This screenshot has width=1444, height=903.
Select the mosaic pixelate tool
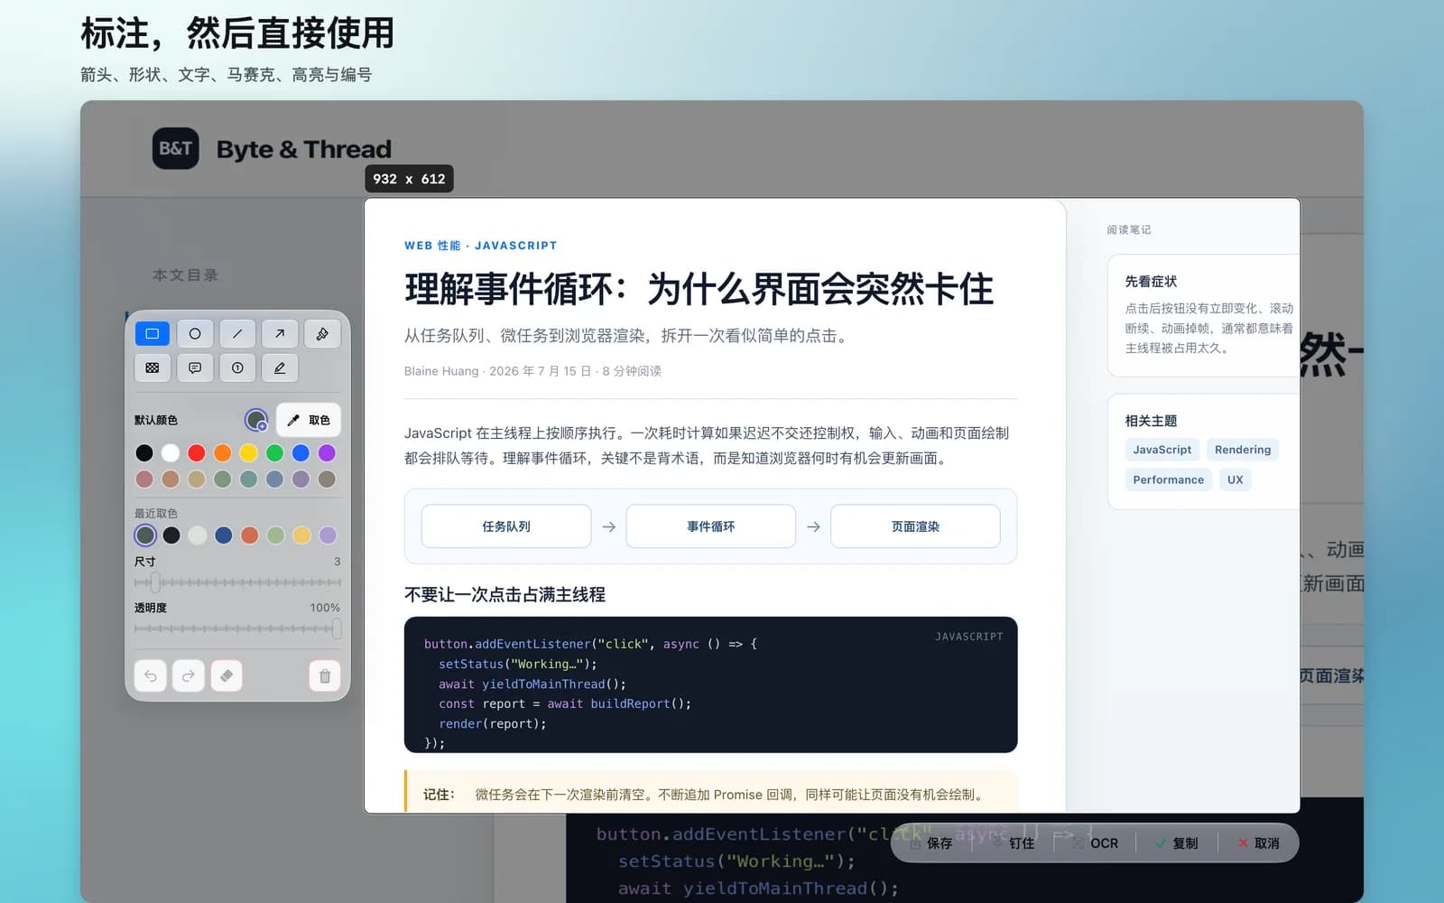click(x=152, y=368)
